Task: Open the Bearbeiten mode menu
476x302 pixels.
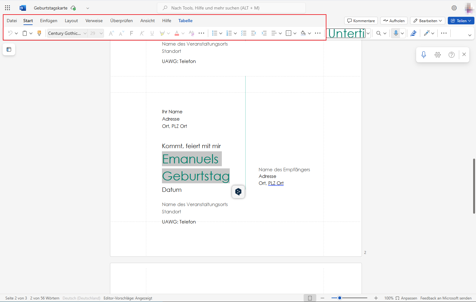Action: [428, 21]
